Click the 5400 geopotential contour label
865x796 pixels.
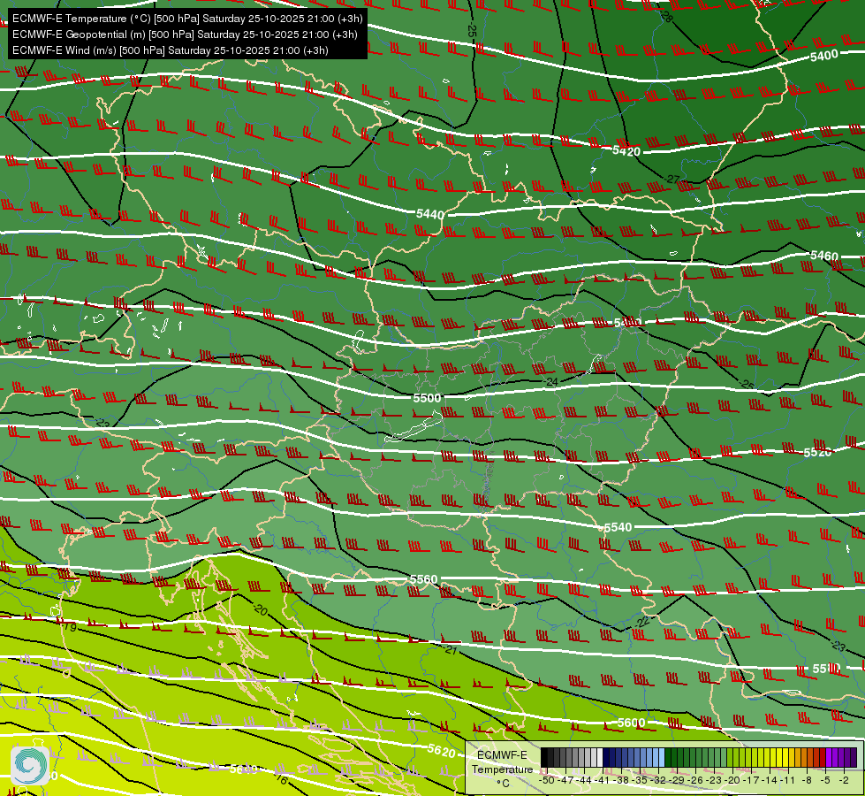click(x=824, y=56)
